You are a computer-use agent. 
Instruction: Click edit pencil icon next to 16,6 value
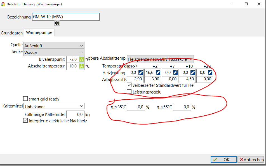click(x=158, y=73)
